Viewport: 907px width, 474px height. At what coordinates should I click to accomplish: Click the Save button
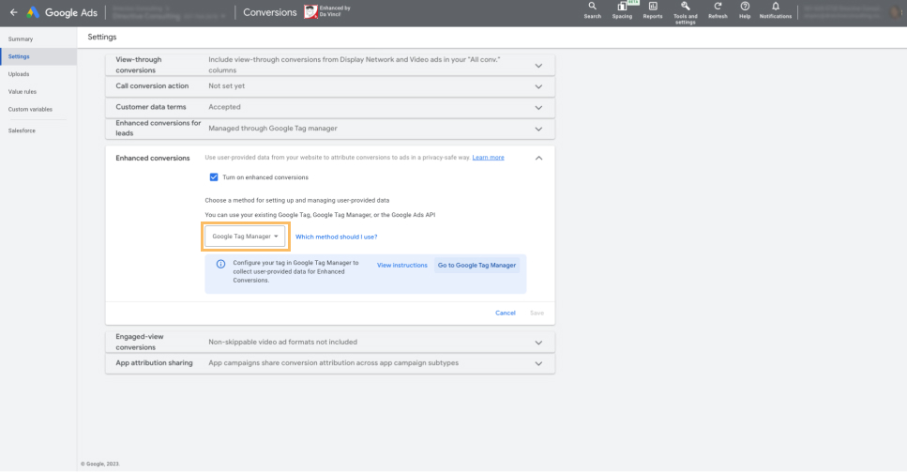[x=537, y=313]
